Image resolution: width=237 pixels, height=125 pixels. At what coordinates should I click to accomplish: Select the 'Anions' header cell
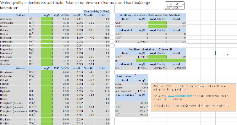pos(20,68)
